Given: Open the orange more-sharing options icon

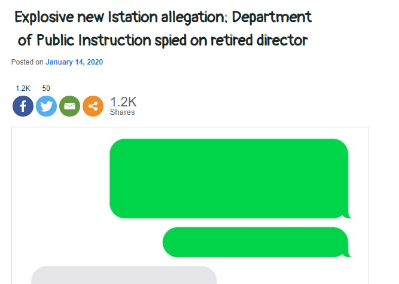Looking at the screenshot, I should 93,106.
